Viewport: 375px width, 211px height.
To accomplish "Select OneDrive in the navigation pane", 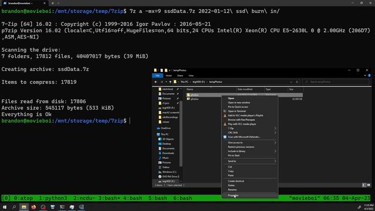I will [163, 128].
